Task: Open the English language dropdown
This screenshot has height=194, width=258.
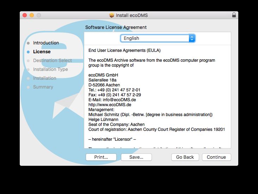Action: [158, 38]
